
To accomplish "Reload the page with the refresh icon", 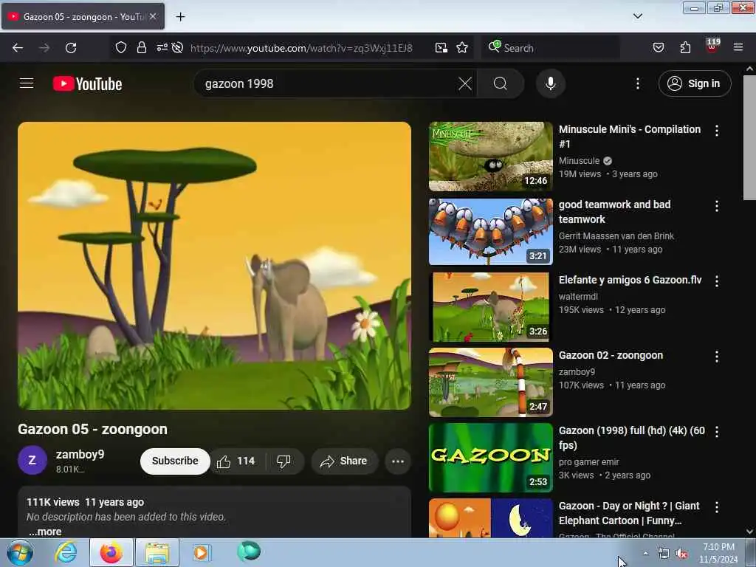I will (x=71, y=48).
